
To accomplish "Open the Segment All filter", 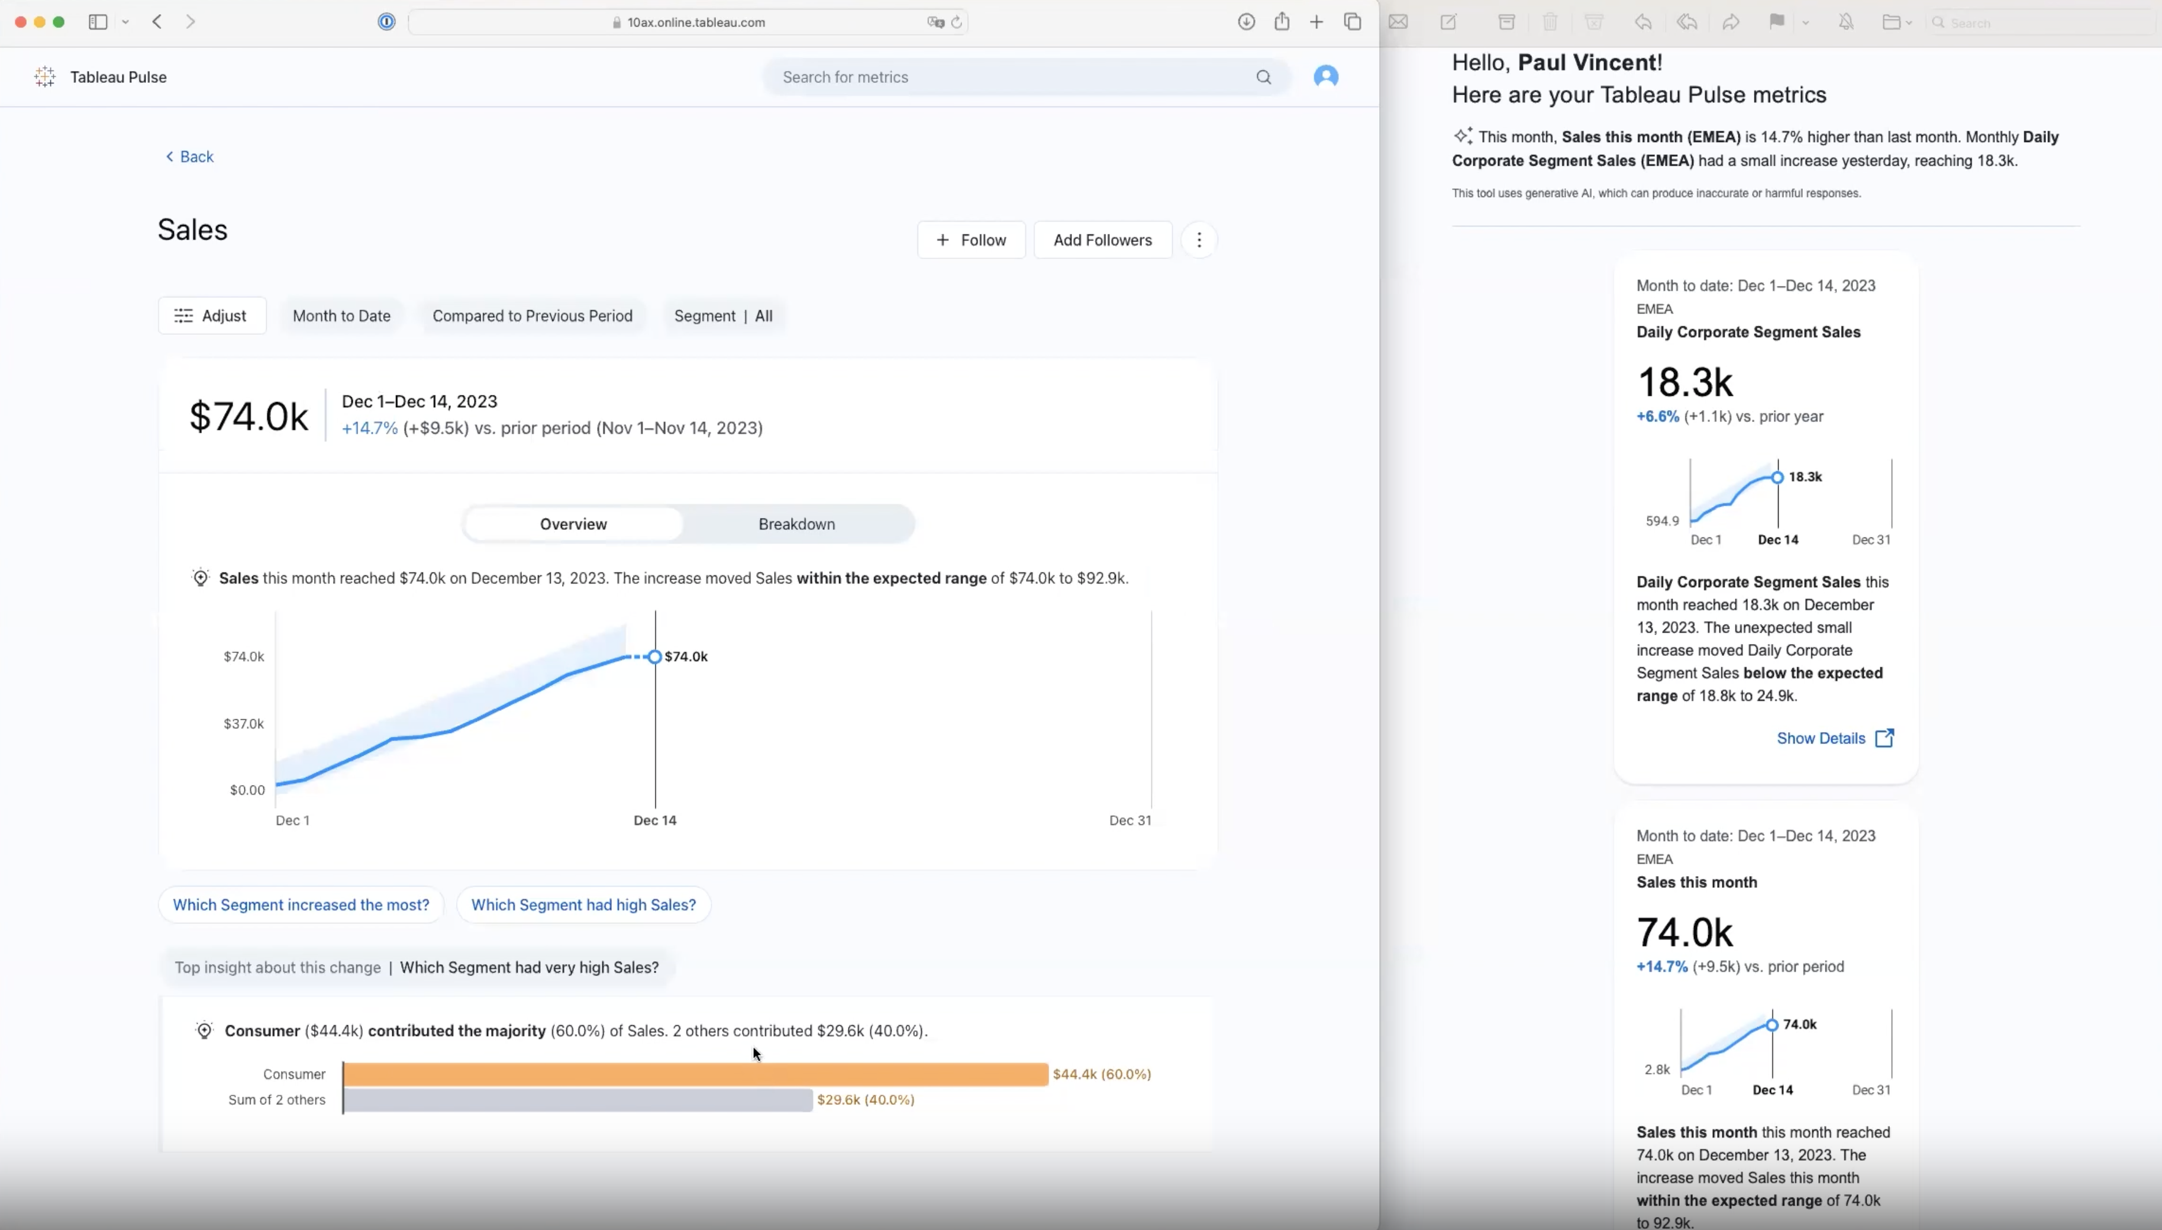I will pos(722,316).
